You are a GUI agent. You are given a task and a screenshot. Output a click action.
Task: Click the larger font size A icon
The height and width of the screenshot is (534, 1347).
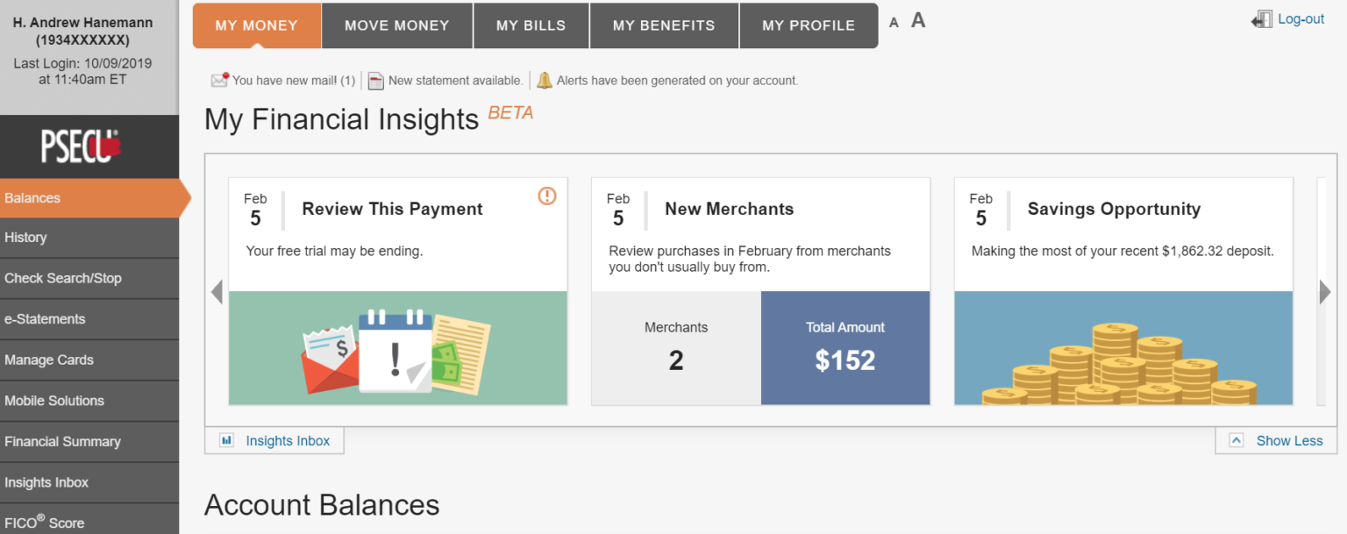click(916, 20)
